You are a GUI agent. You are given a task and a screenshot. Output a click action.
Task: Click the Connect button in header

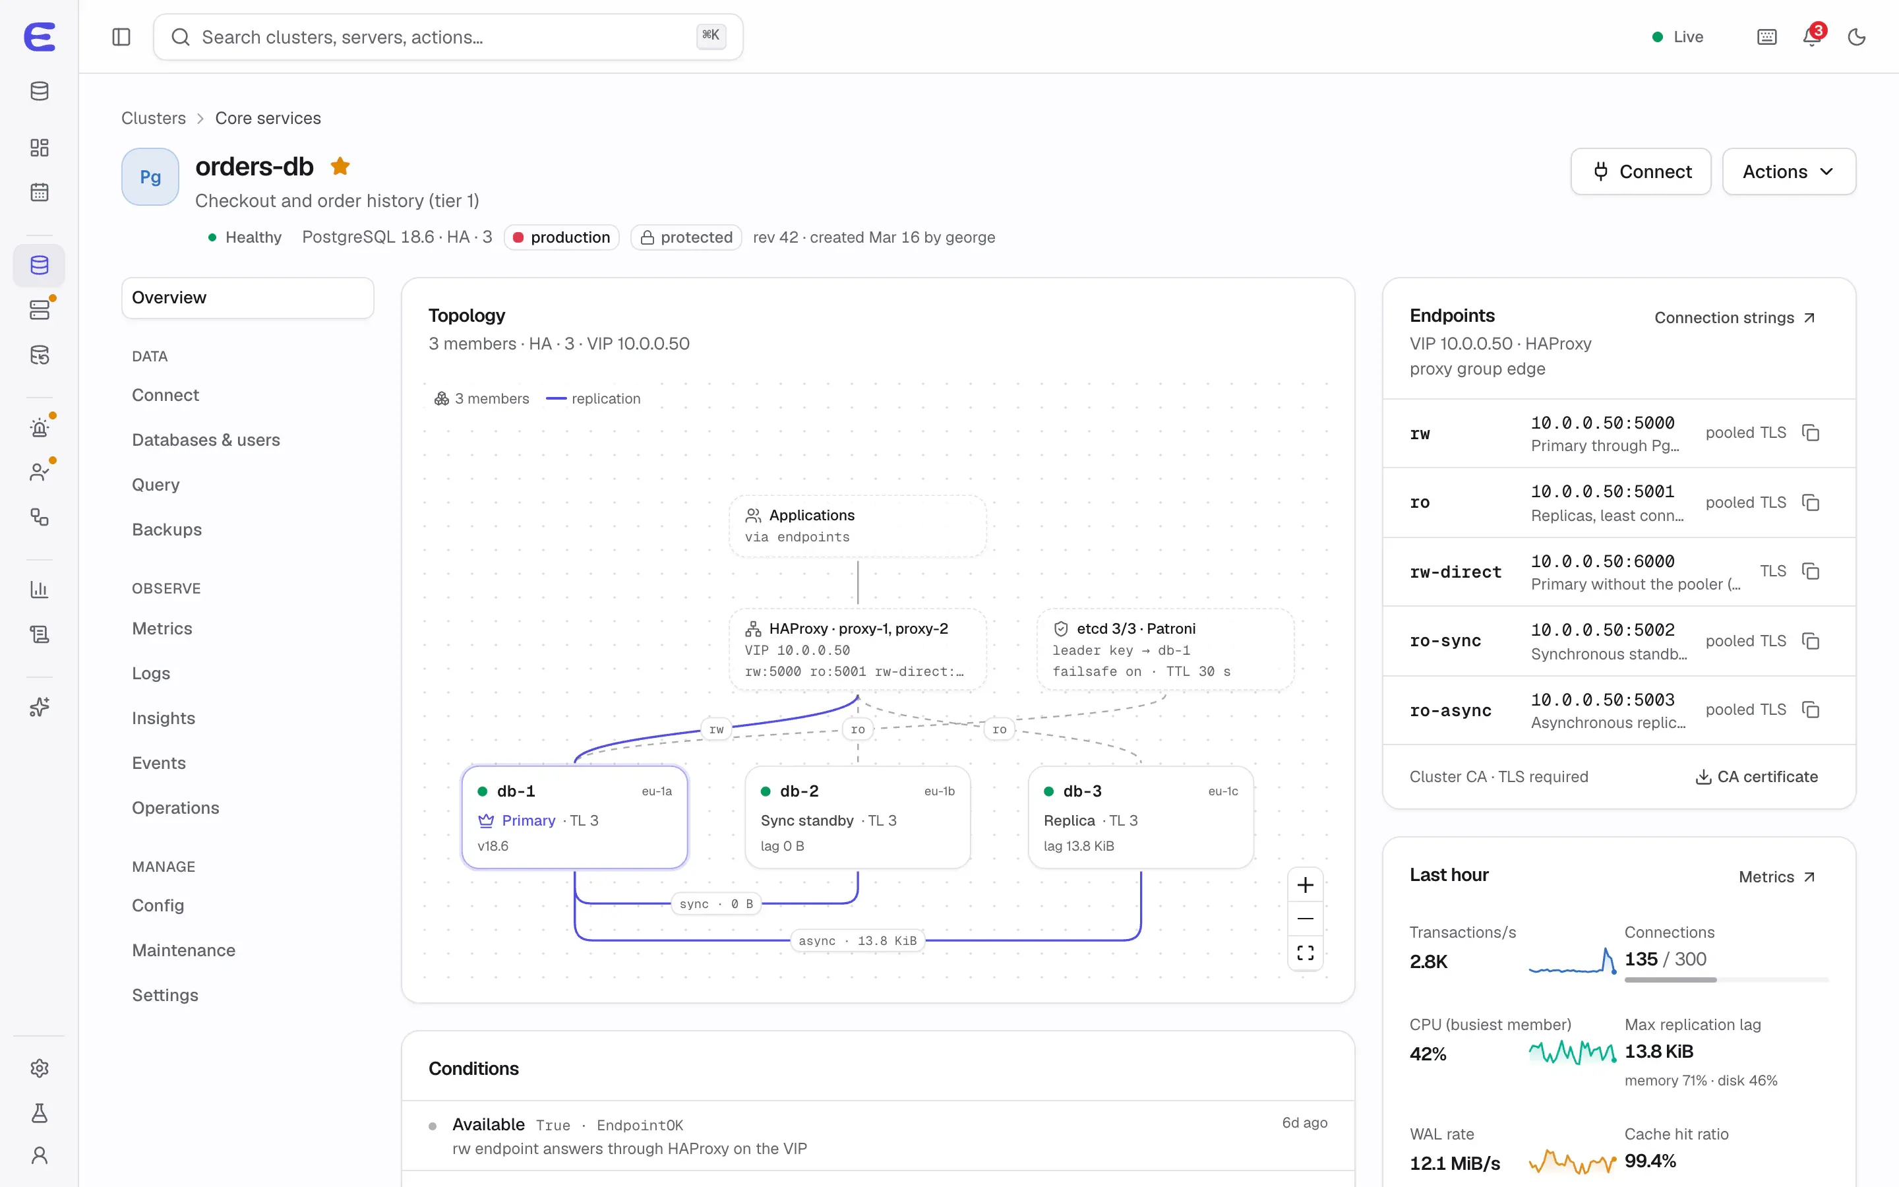point(1641,171)
